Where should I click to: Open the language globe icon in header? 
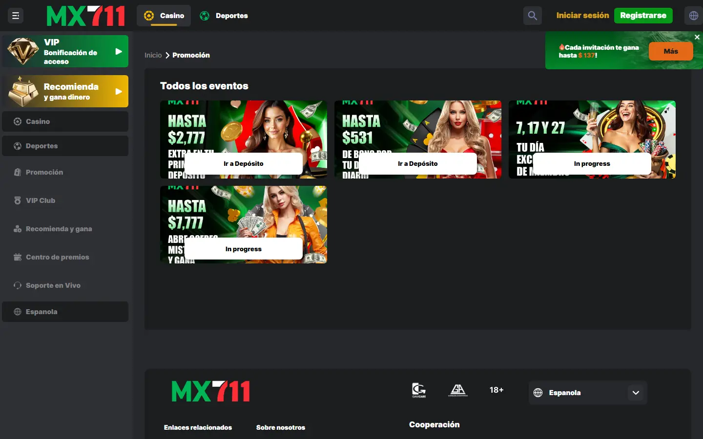click(694, 16)
